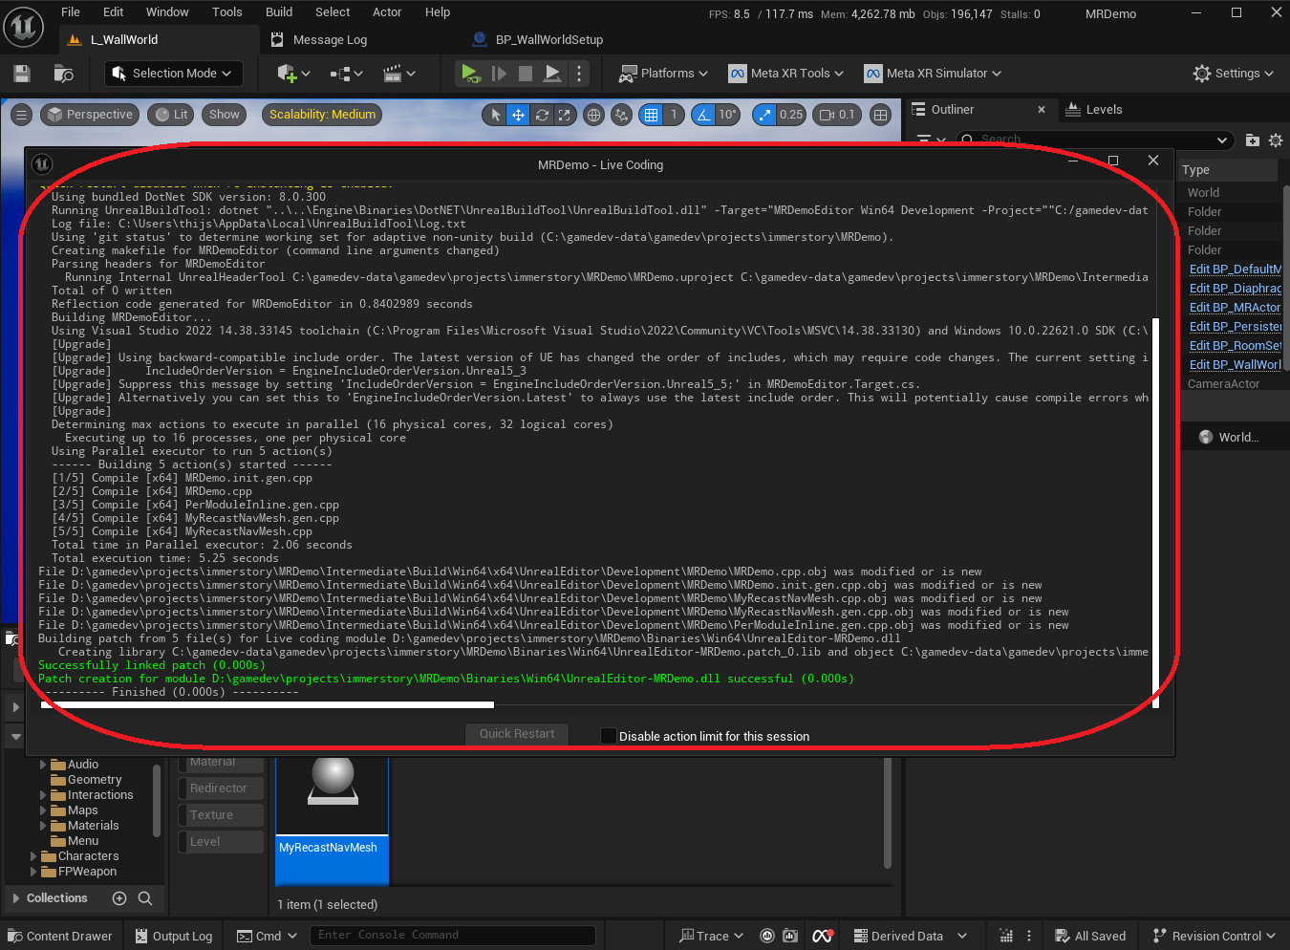The height and width of the screenshot is (950, 1290).
Task: Click the Enter Console Command field
Action: pos(453,936)
